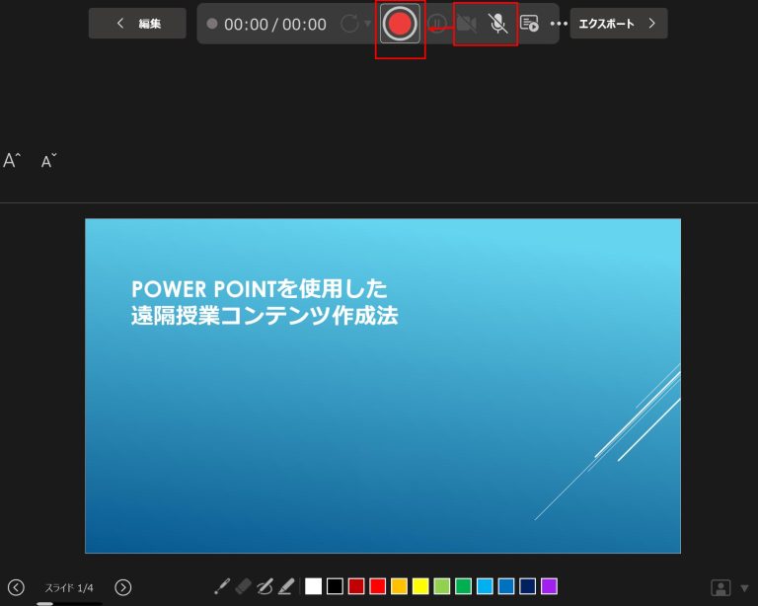Viewport: 758px width, 606px height.
Task: Select the pen drawing tool
Action: coord(265,586)
